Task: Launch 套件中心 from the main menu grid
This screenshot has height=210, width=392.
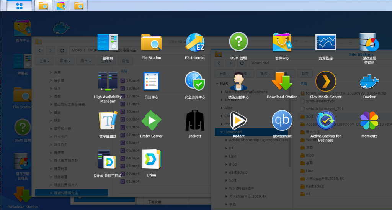Action: tap(282, 42)
